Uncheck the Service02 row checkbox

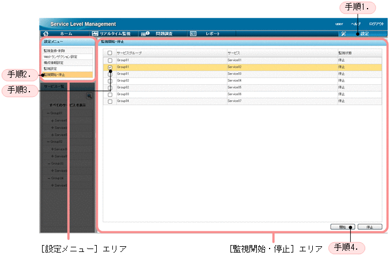click(110, 67)
